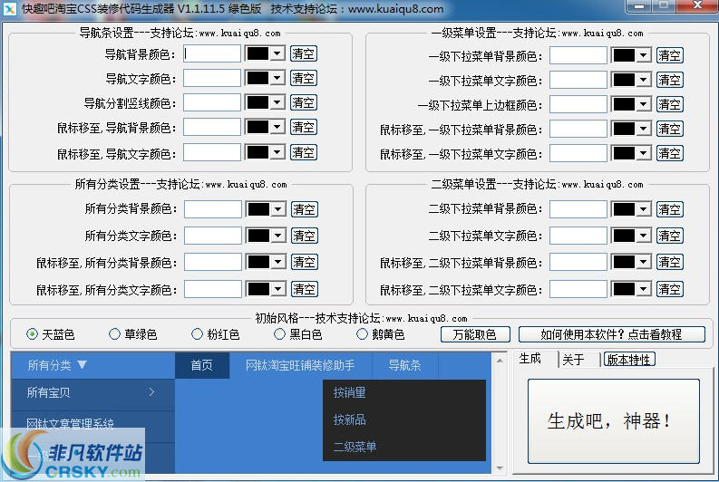Clear 鼠标移至,所有分类文字颜色 using 清空

[x=304, y=289]
